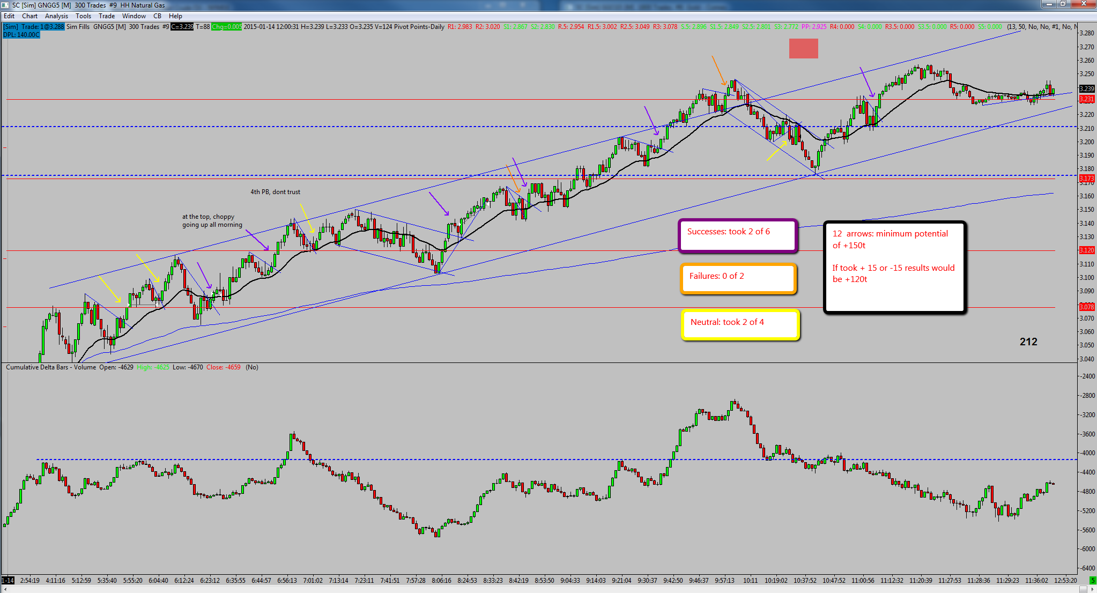Click the magenta 'PP: 2.925' pivot value

pos(814,27)
